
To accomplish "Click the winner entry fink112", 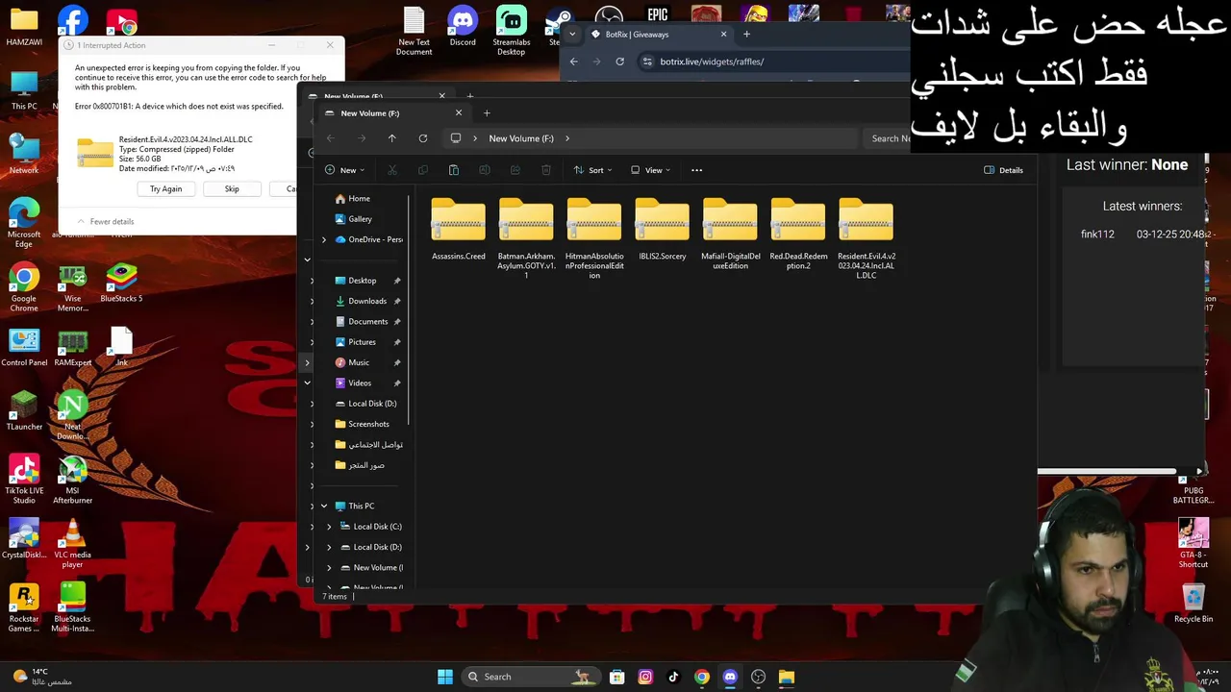I will [1097, 235].
